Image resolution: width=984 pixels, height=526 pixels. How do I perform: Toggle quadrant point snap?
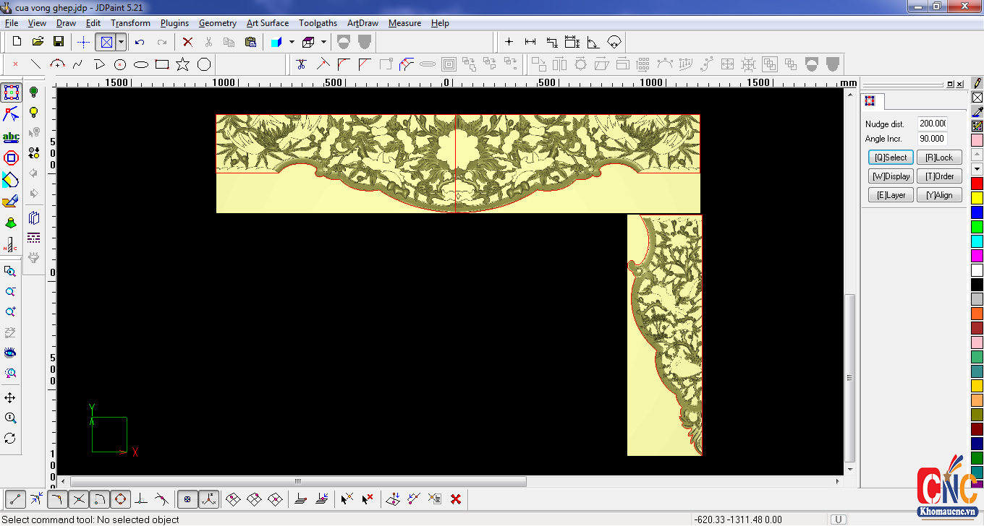[120, 499]
